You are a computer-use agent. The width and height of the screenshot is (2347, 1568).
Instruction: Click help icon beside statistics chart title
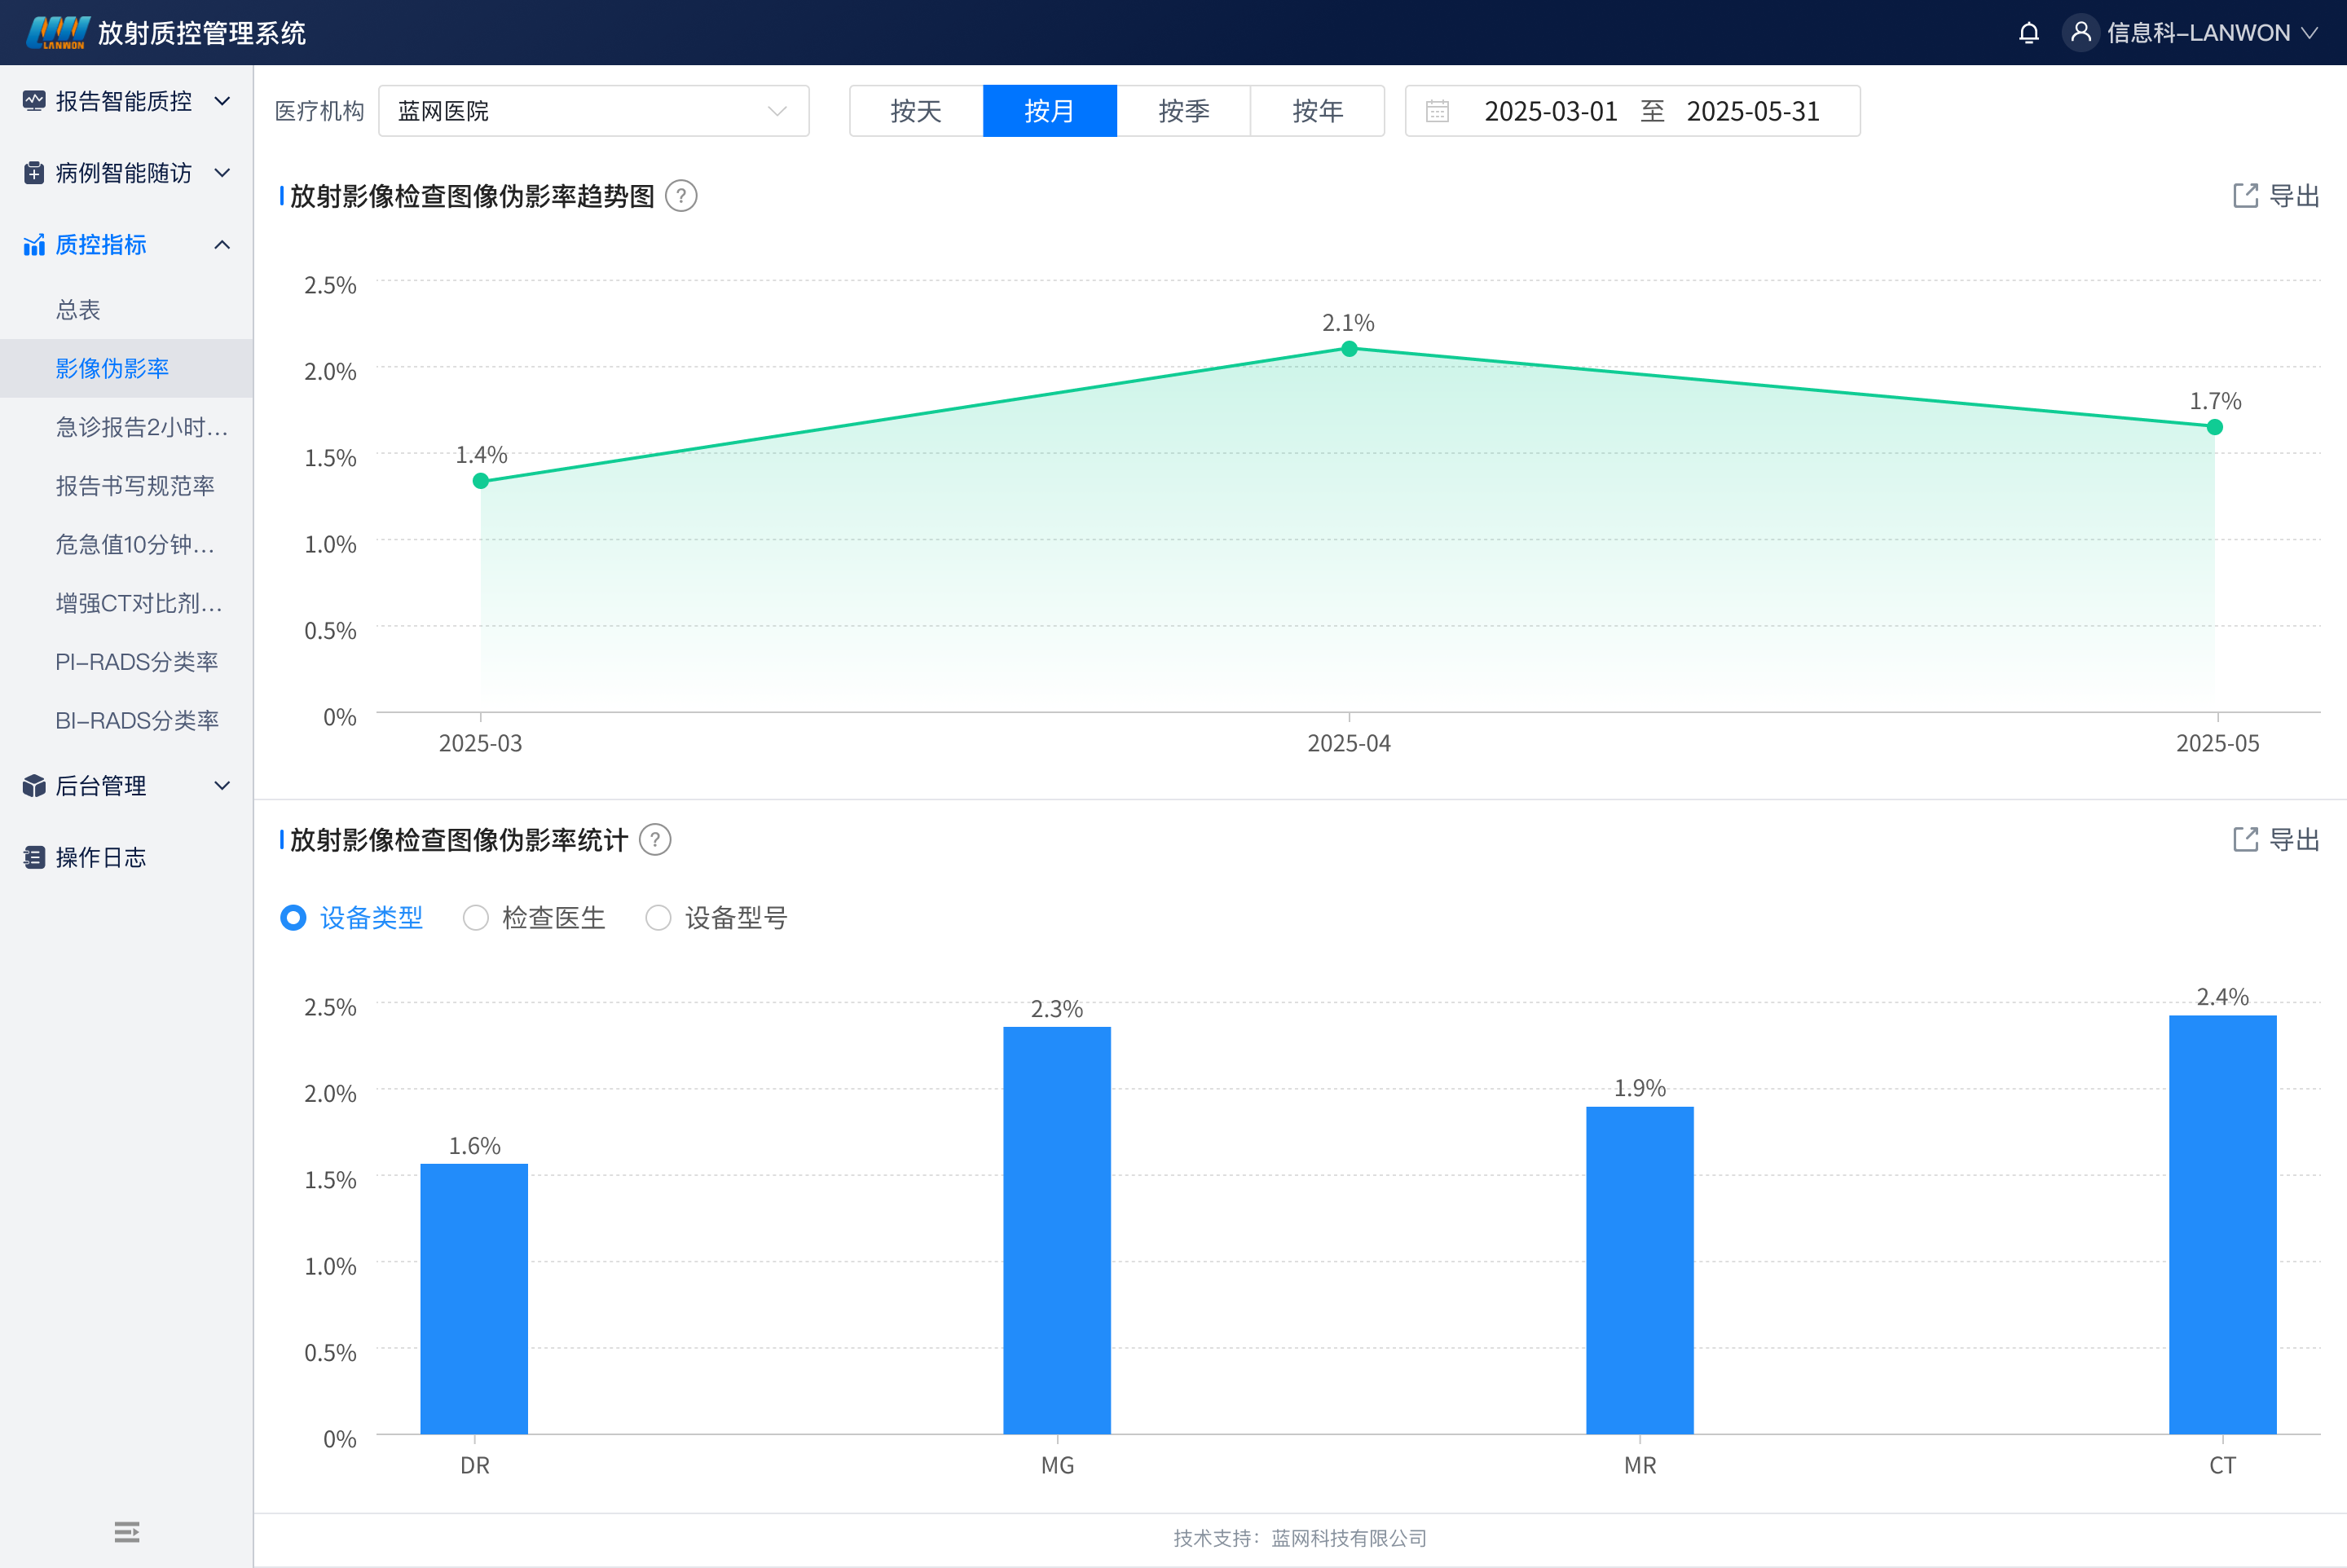point(655,840)
